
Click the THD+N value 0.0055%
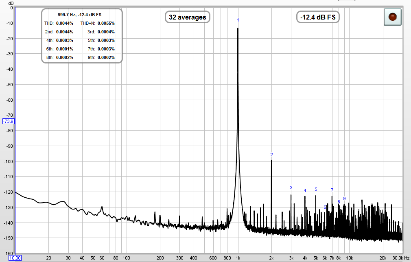106,23
